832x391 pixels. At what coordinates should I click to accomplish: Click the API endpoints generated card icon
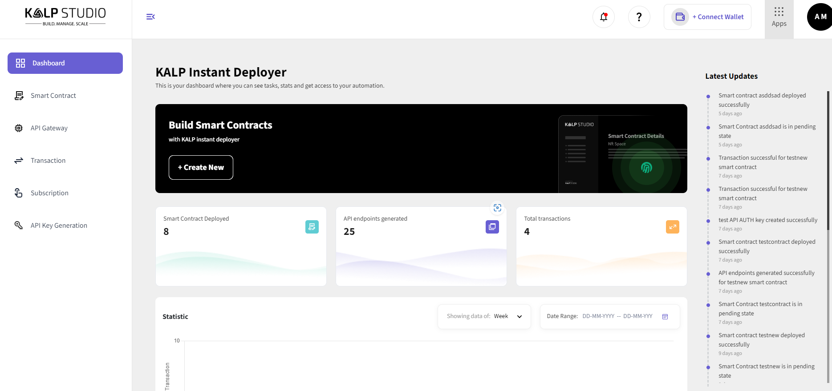coord(492,227)
